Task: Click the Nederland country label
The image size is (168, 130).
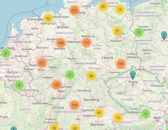Action: pyautogui.click(x=22, y=42)
